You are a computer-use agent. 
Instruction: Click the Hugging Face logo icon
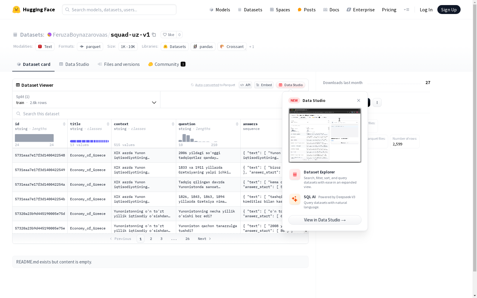tap(16, 10)
